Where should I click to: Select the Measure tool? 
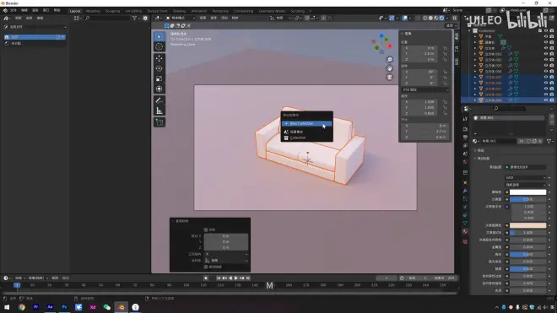[160, 111]
